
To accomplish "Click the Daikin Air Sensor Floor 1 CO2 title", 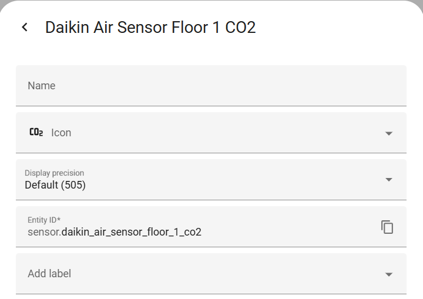I will 150,27.
